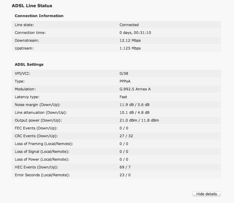Click the HEC Events value 69 / 7
Image resolution: width=234 pixels, height=203 pixels.
tap(125, 167)
